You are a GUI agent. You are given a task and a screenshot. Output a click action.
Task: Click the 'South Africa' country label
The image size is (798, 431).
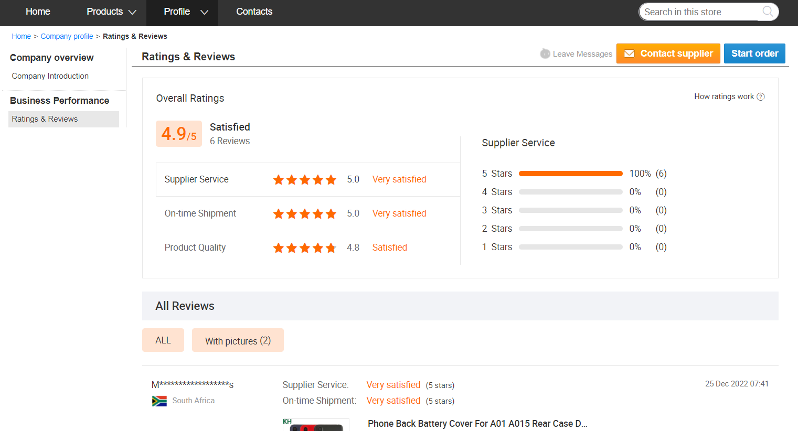coord(194,401)
